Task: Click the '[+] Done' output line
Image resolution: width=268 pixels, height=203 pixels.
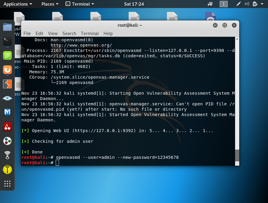Action: pos(32,152)
